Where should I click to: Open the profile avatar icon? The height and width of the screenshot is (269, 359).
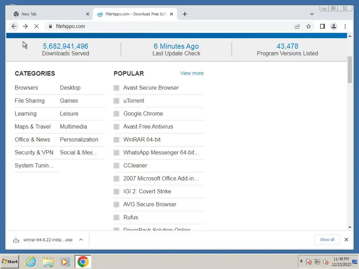[x=334, y=26]
